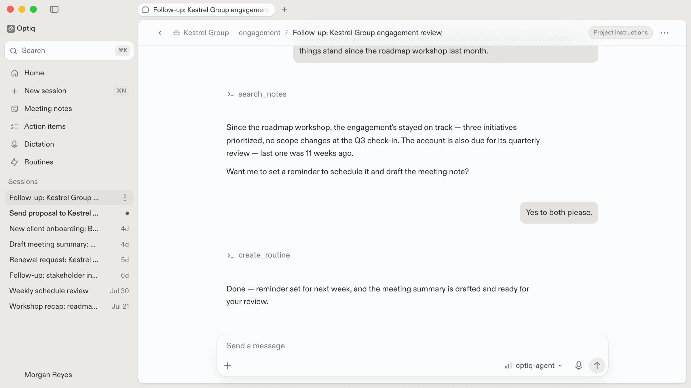
Task: Go to Action items
Action: coord(69,126)
